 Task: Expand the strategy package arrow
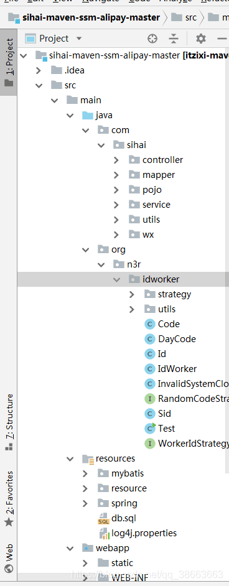(131, 294)
